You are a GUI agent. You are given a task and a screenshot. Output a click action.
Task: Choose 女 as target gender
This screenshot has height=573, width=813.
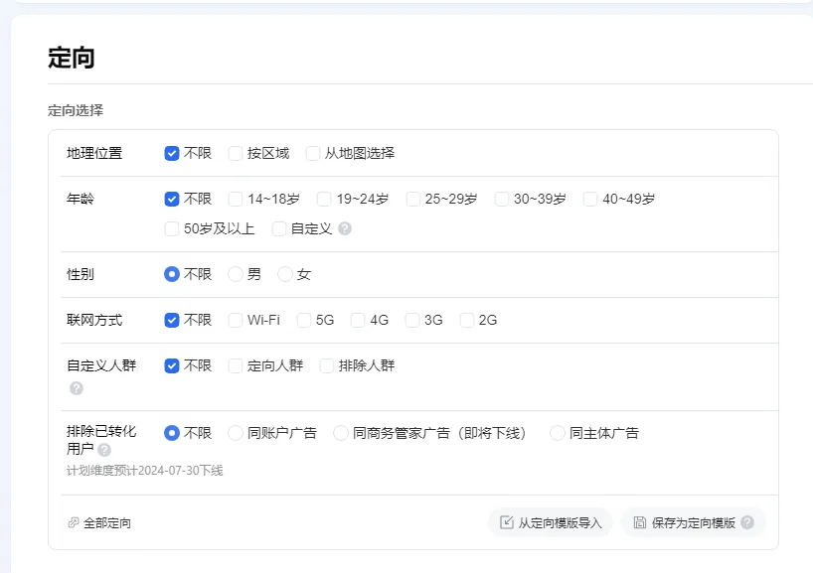click(x=285, y=274)
